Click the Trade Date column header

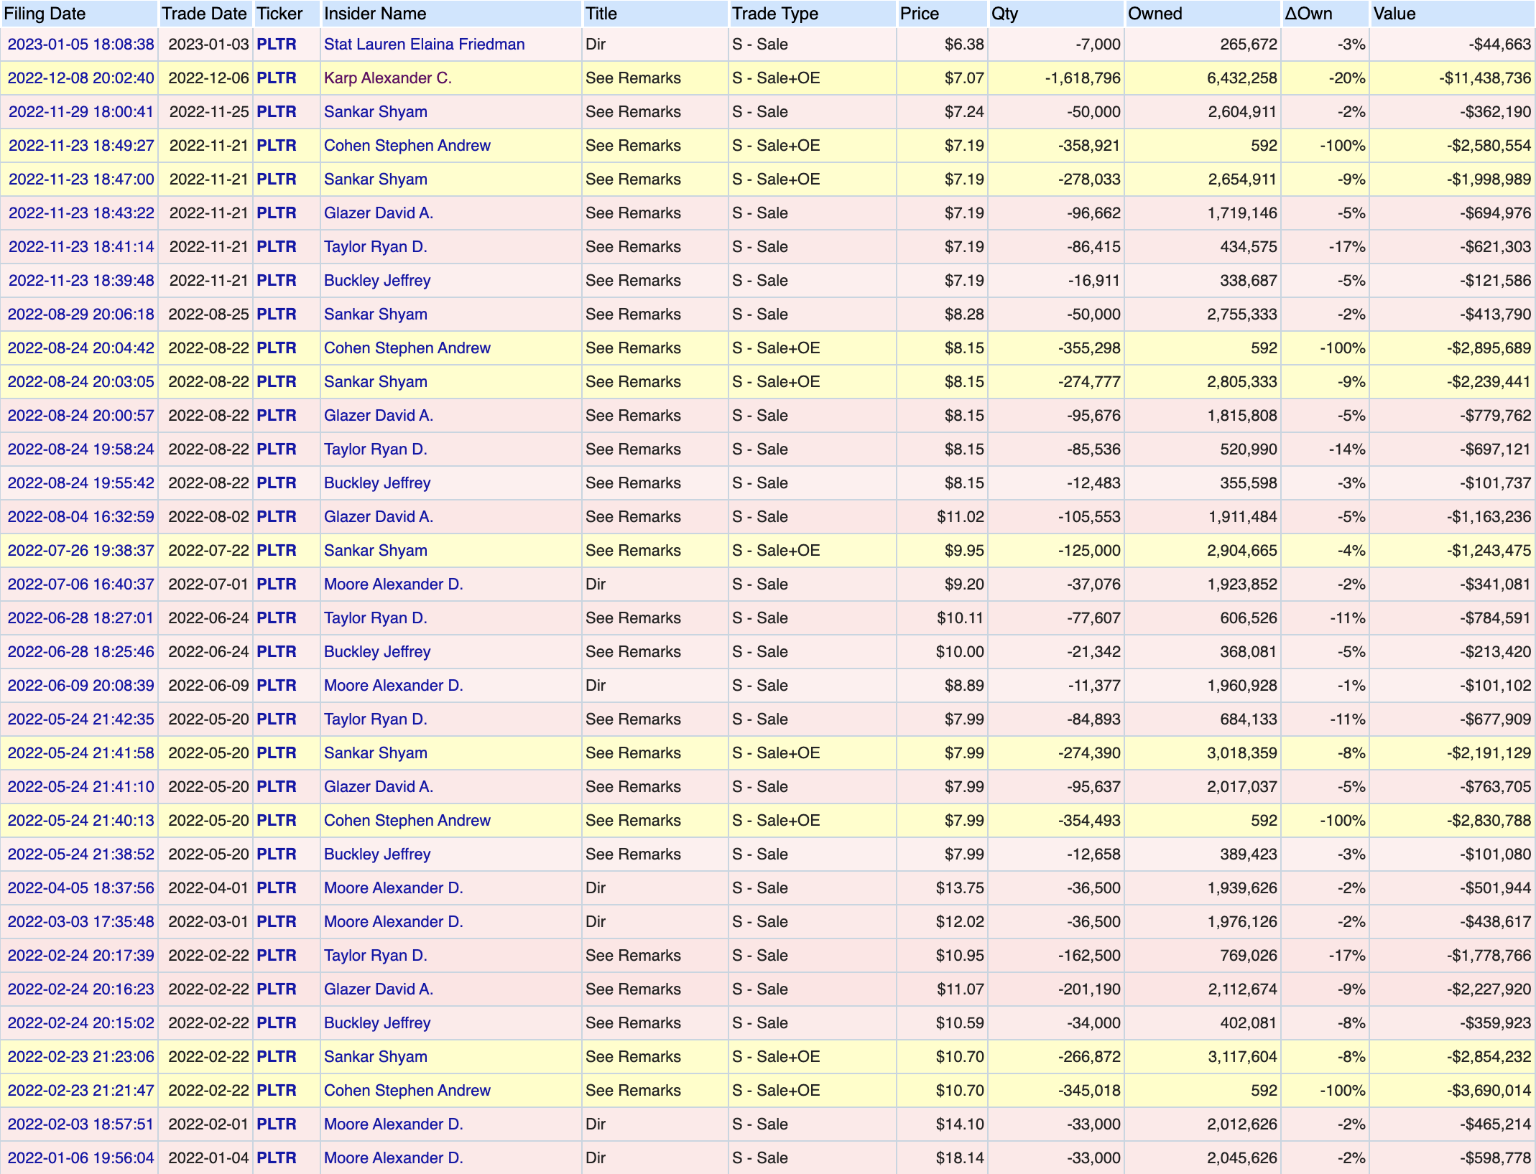tap(204, 14)
